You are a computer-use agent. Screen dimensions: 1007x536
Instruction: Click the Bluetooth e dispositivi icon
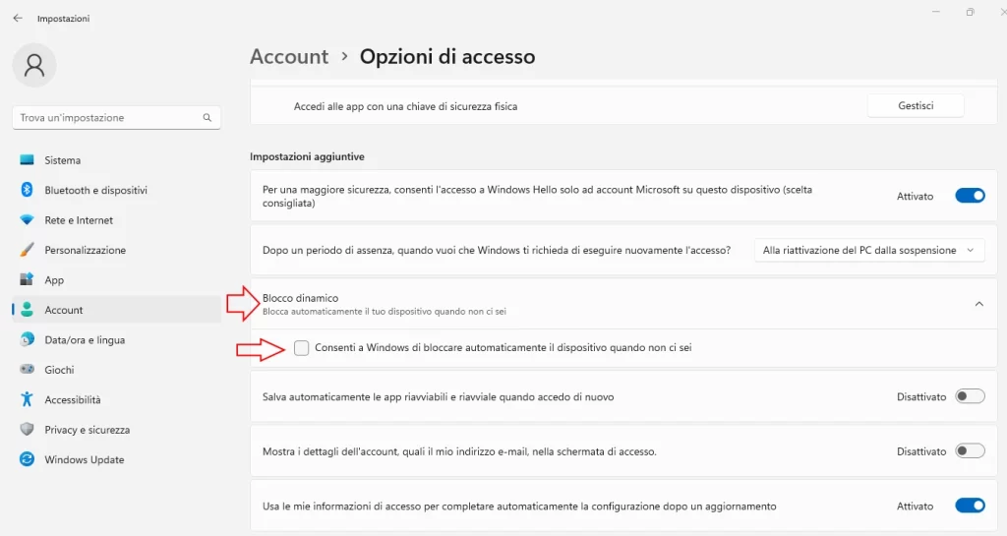(x=27, y=190)
